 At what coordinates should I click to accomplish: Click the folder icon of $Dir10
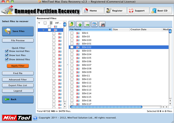click(x=78, y=37)
